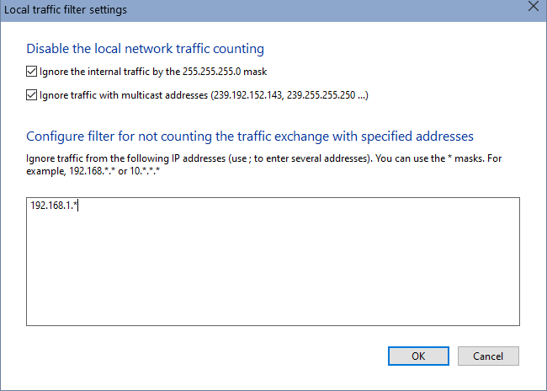Click the 'Disable the local network traffic counting' heading

click(145, 48)
